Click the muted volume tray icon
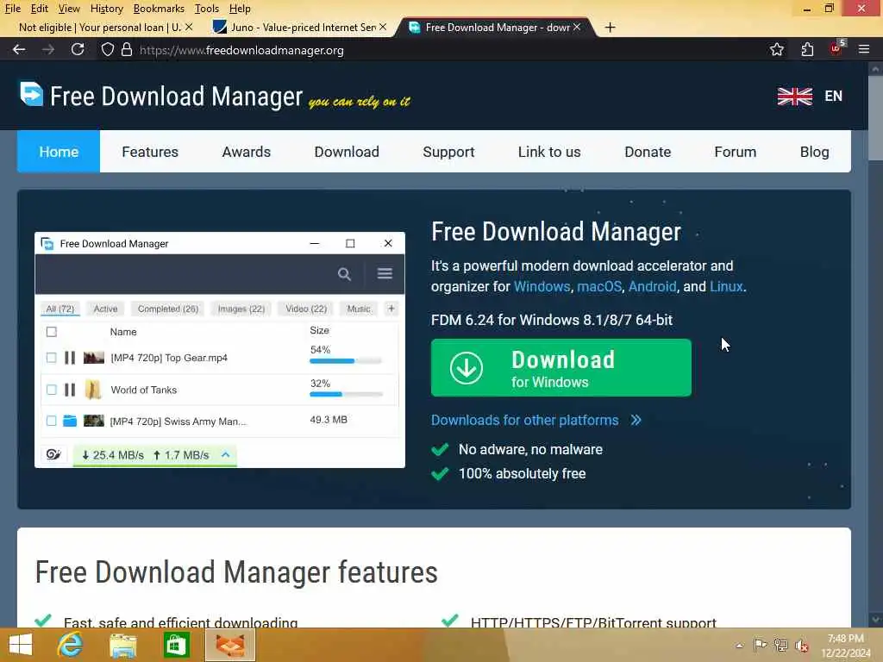Screen dimensions: 883x662 coord(802,646)
